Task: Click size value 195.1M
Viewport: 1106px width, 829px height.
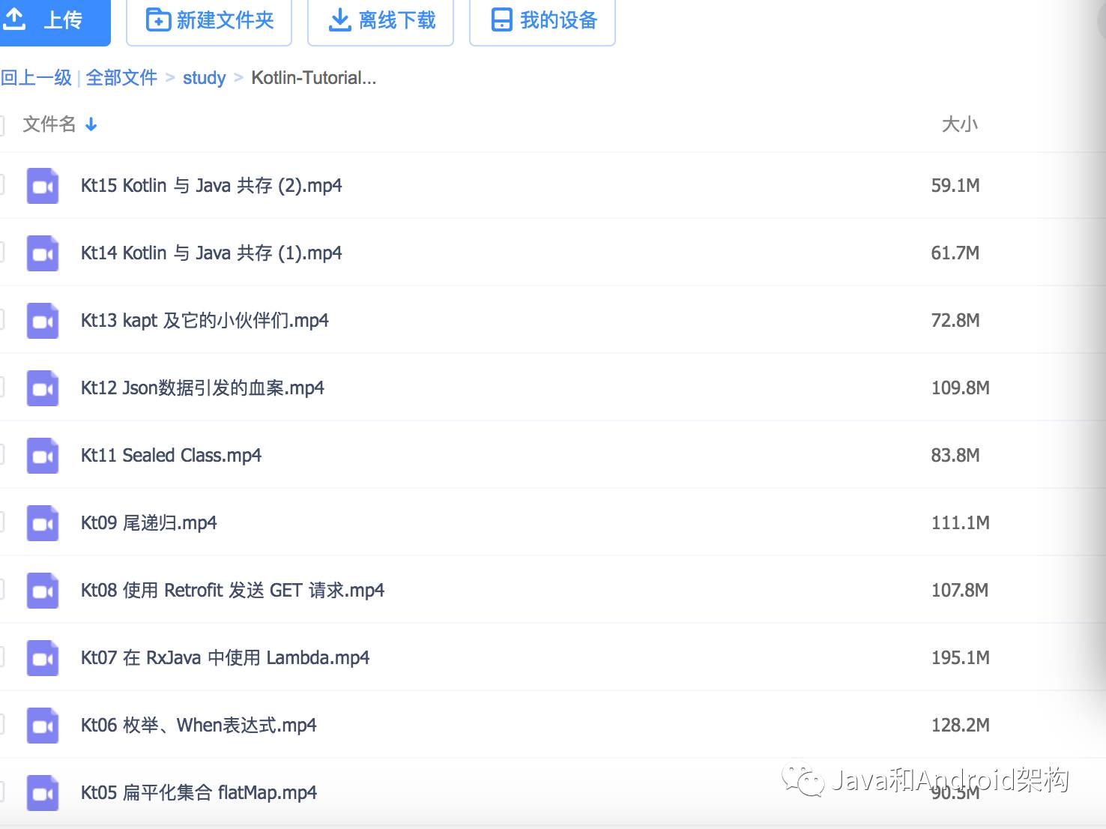Action: (961, 658)
